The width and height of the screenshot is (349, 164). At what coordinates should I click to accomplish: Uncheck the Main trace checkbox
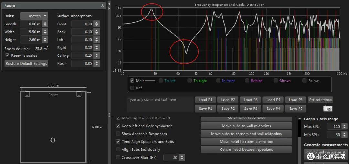(132, 81)
